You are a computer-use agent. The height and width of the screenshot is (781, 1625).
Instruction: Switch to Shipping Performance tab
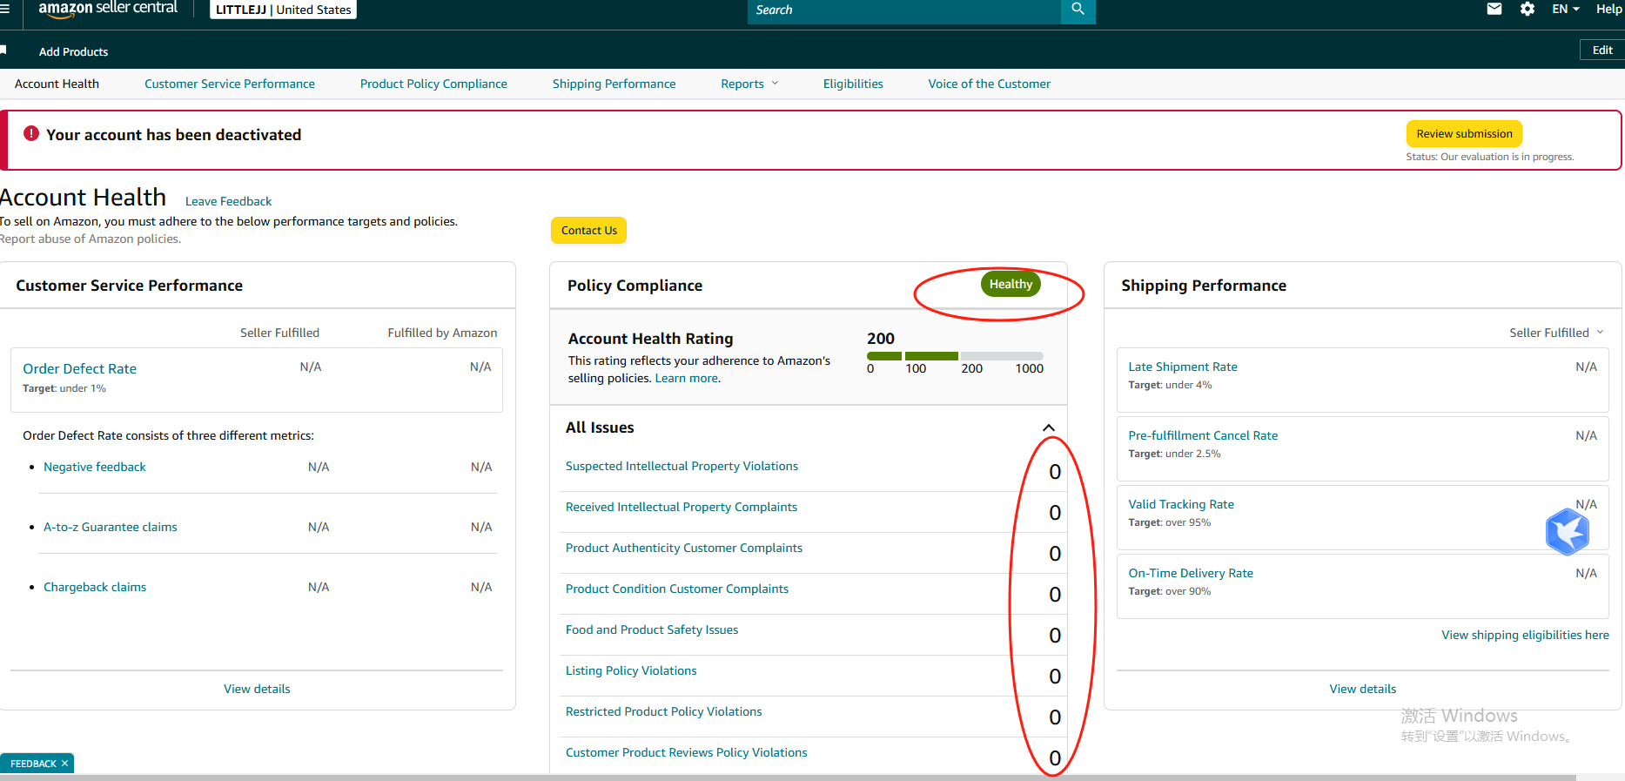coord(614,84)
